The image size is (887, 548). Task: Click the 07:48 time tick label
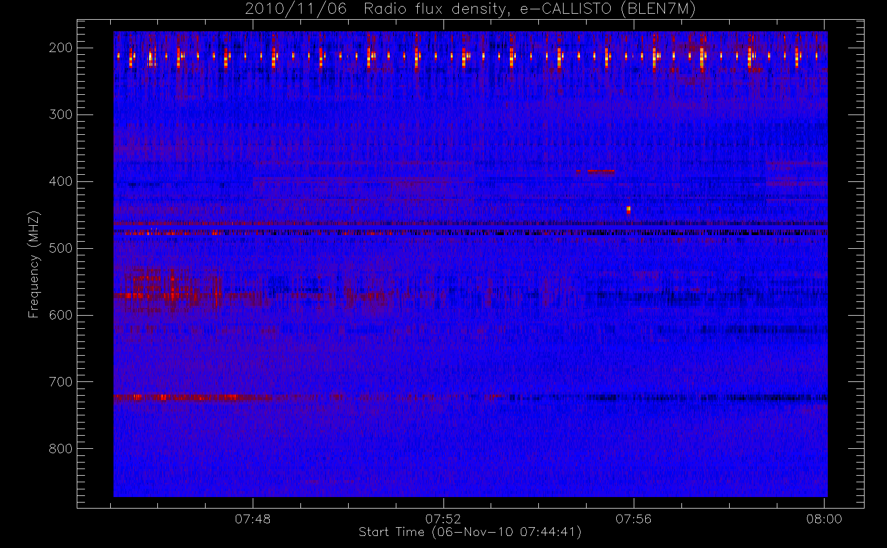pyautogui.click(x=253, y=519)
